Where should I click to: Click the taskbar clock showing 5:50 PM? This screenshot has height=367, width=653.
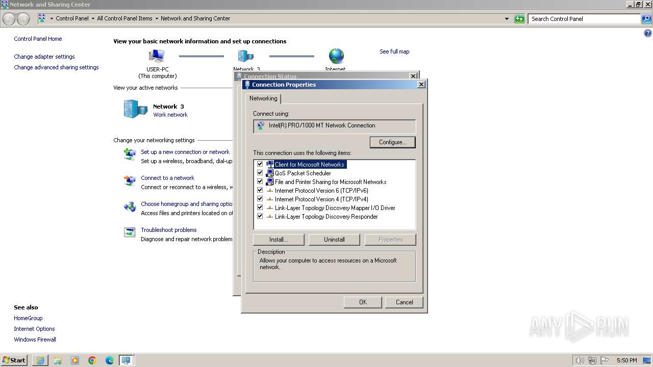[626, 360]
